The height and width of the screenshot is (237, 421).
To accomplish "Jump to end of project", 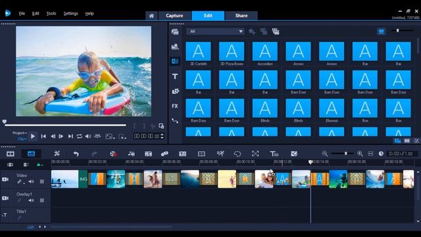I will (x=70, y=136).
